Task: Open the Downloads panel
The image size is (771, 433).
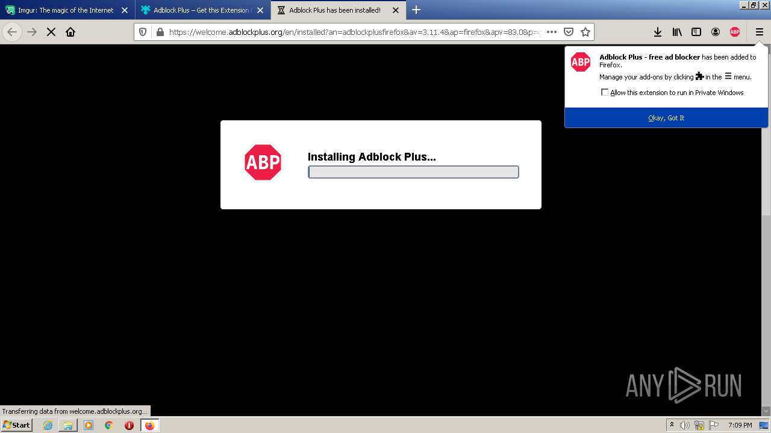Action: (x=658, y=32)
